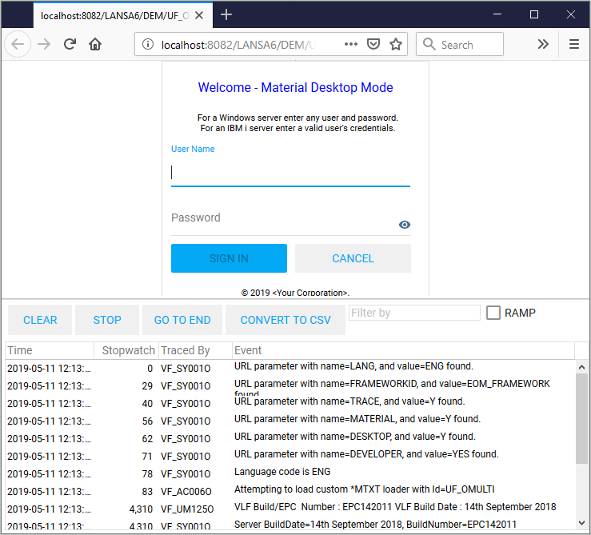Open the Firefox hamburger menu

pos(573,45)
